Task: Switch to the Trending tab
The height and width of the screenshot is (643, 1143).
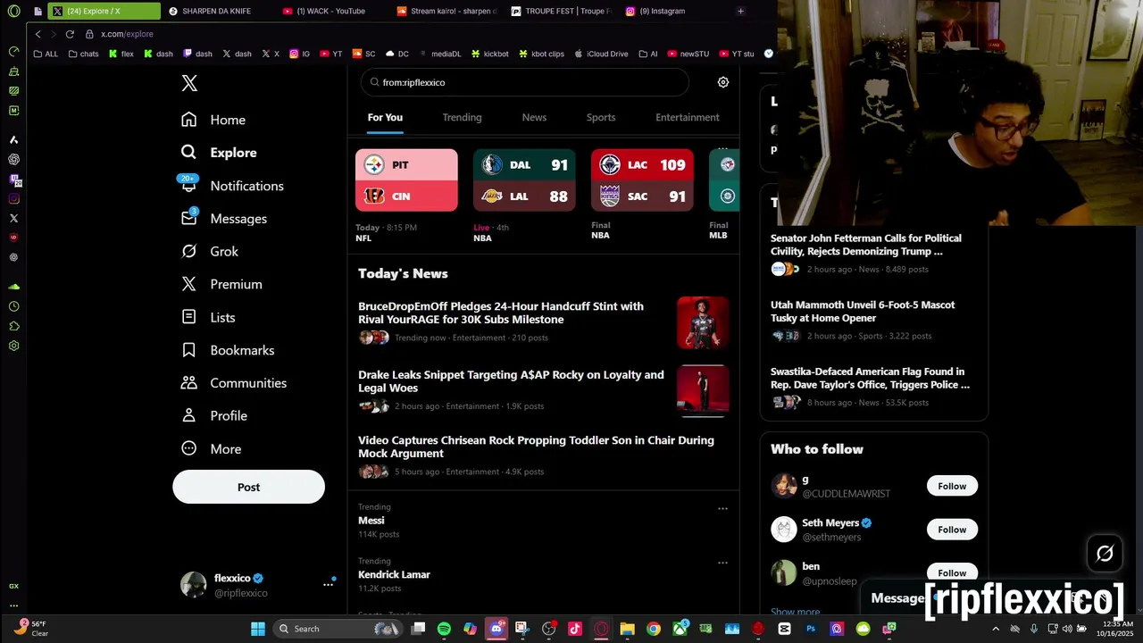Action: tap(462, 117)
